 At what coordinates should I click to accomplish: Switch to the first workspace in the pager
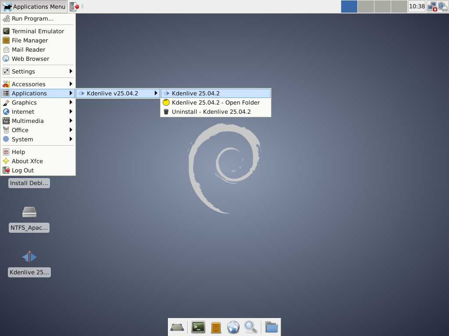(x=349, y=6)
